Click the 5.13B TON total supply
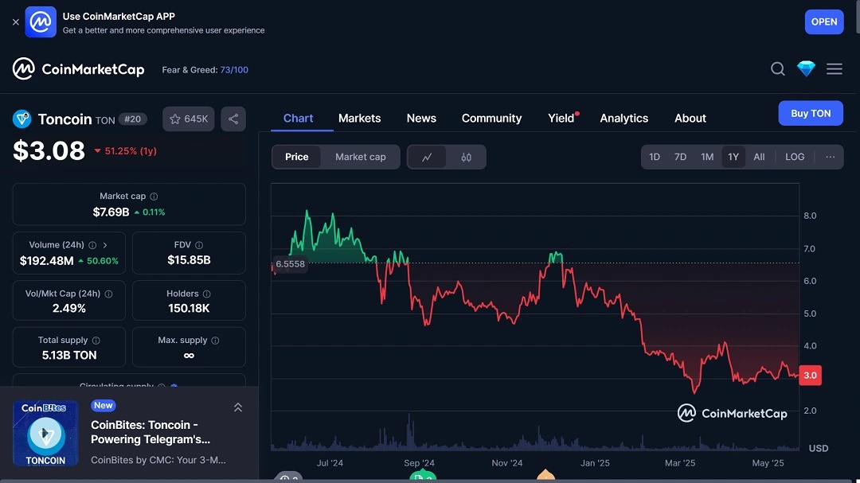The width and height of the screenshot is (860, 483). [69, 355]
